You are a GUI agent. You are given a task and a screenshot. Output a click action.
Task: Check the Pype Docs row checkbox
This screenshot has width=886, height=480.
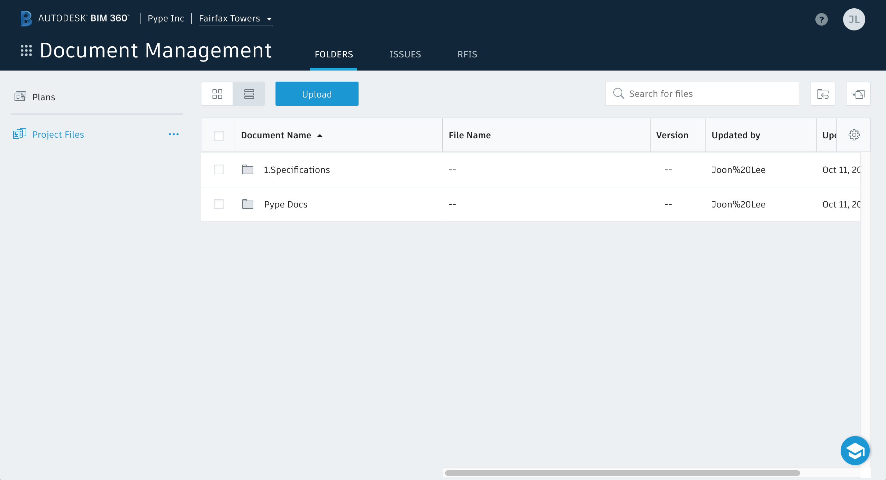click(x=218, y=204)
